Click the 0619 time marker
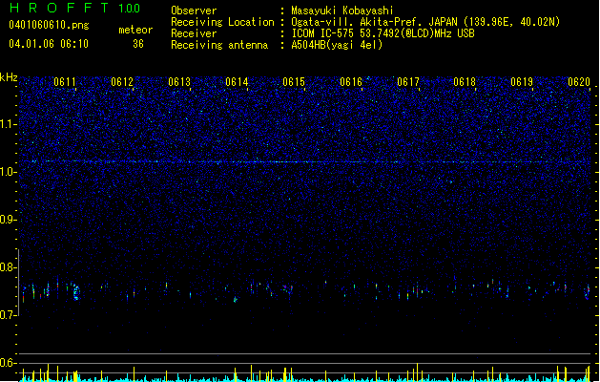This screenshot has width=600, height=382. (x=522, y=82)
